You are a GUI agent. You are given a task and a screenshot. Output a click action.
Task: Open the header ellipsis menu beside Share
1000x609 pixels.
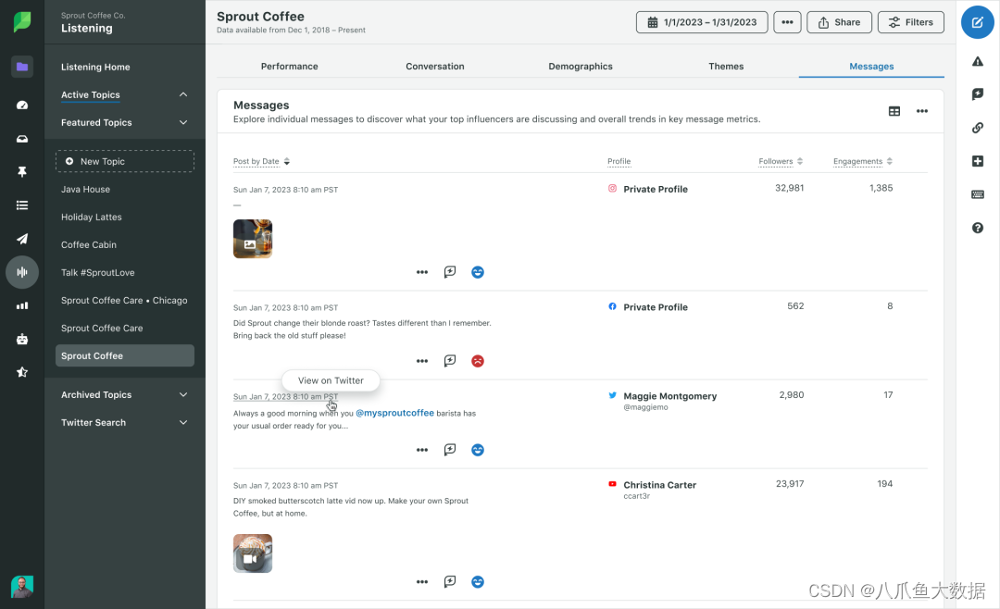tap(787, 22)
